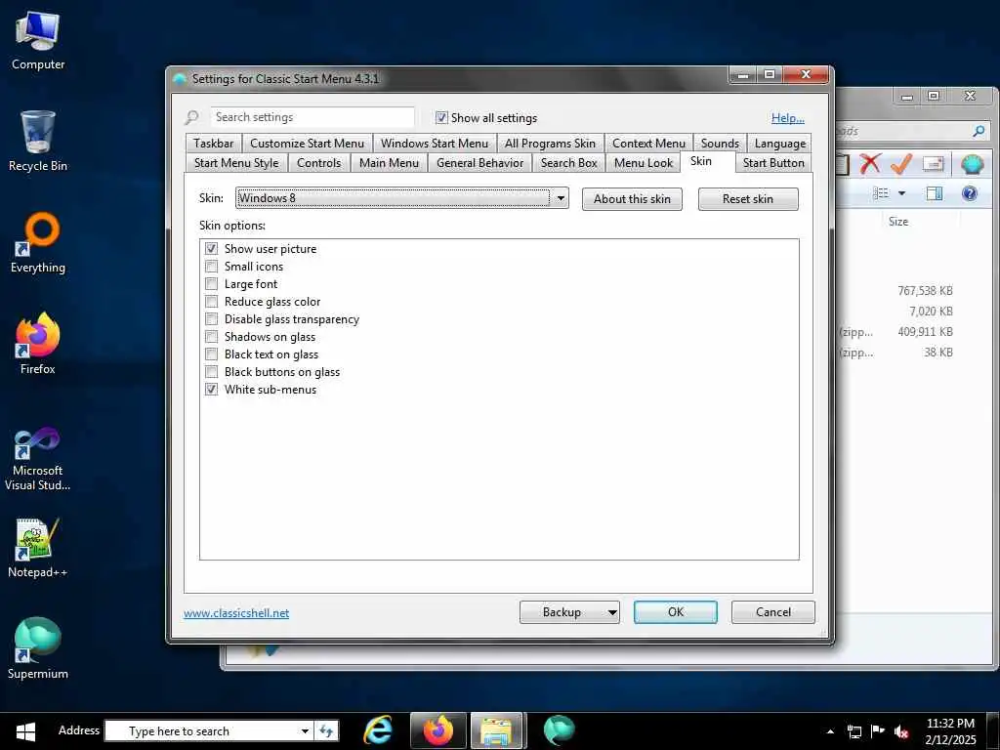Open the Start Button tab
The width and height of the screenshot is (1000, 750).
tap(773, 163)
